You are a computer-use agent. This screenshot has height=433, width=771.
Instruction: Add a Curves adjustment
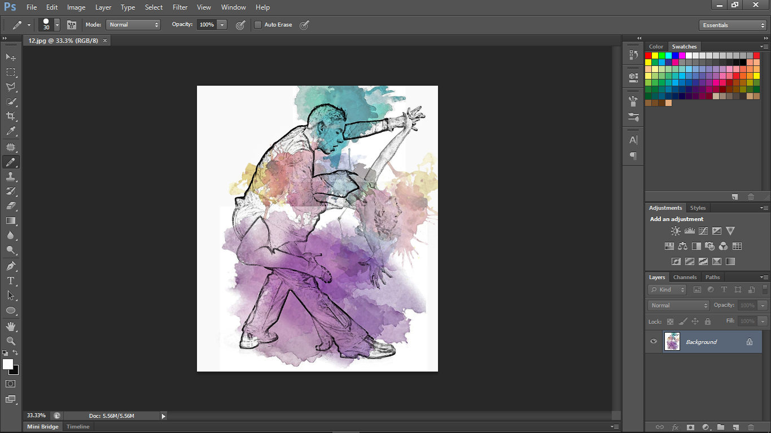point(703,231)
